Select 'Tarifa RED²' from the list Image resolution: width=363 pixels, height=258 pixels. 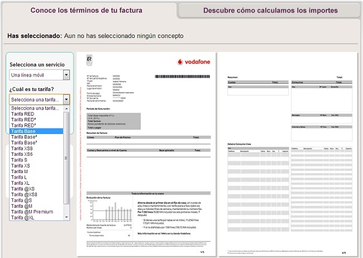(36, 120)
